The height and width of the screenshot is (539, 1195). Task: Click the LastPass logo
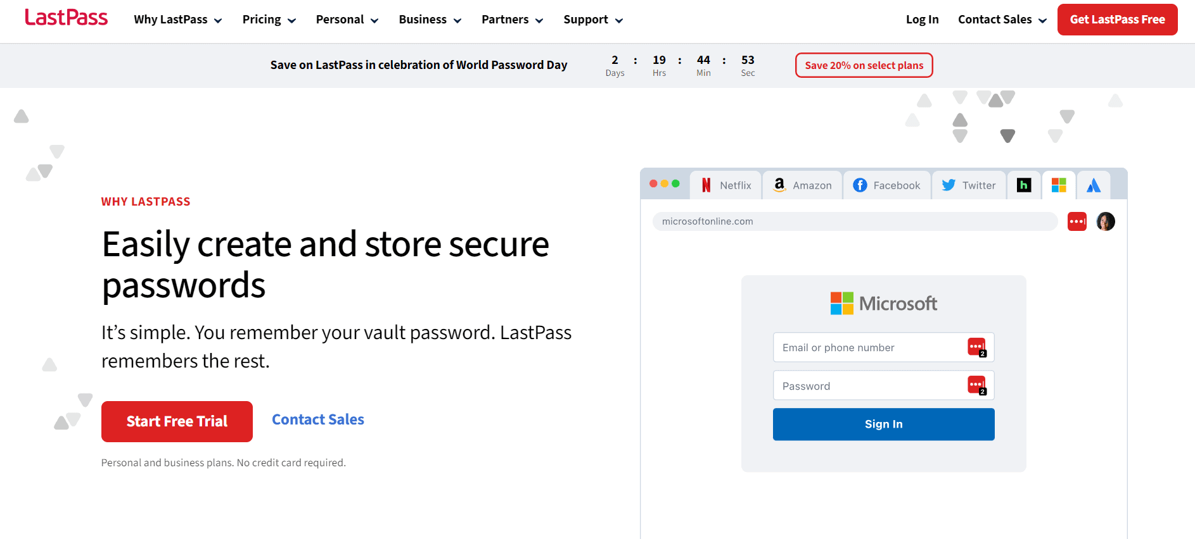pos(67,18)
